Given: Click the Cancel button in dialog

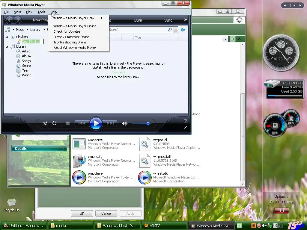Looking at the screenshot, I should tap(106, 213).
